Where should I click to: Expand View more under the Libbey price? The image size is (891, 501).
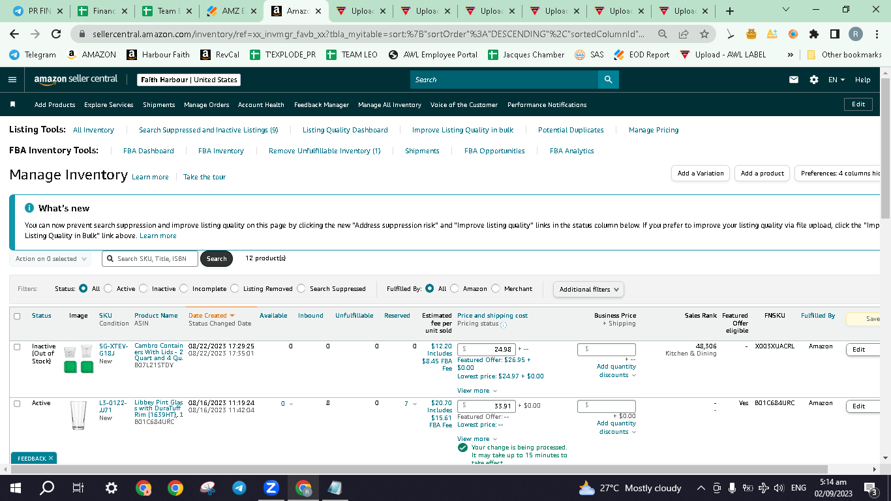coord(477,439)
